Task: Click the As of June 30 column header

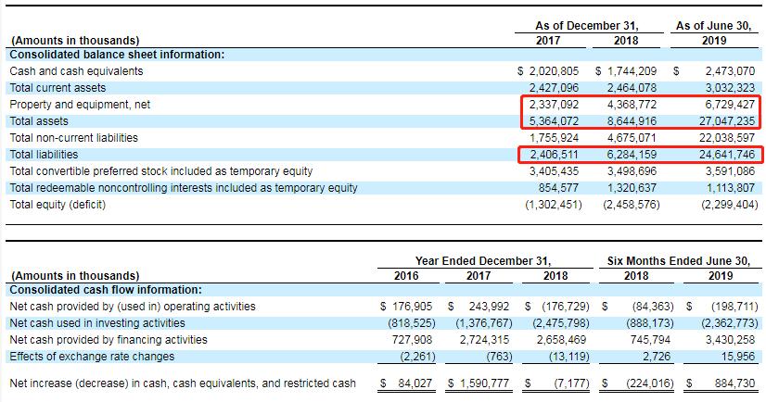Action: [x=711, y=25]
